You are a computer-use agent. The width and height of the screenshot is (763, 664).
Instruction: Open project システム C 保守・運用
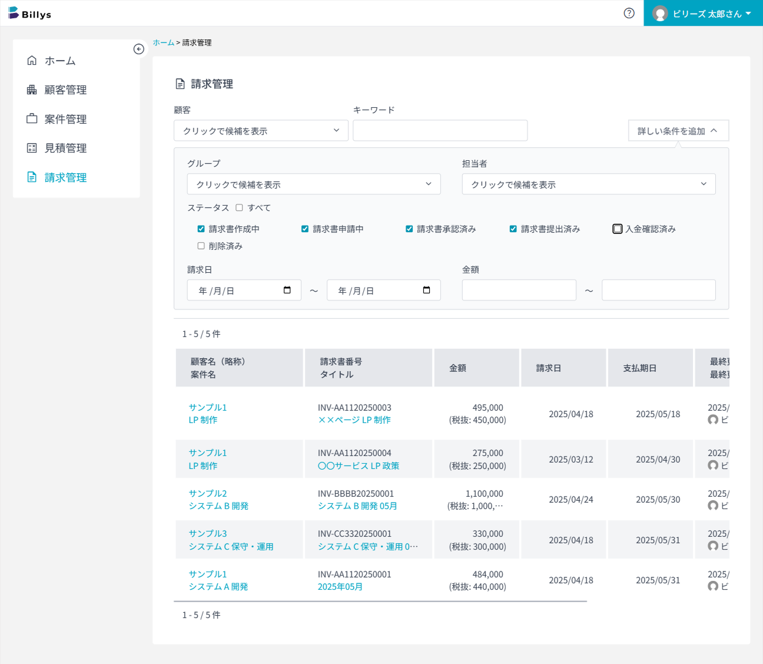tap(231, 546)
